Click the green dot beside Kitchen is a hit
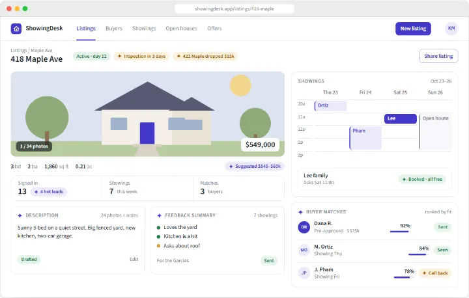469x298 pixels. tap(158, 237)
